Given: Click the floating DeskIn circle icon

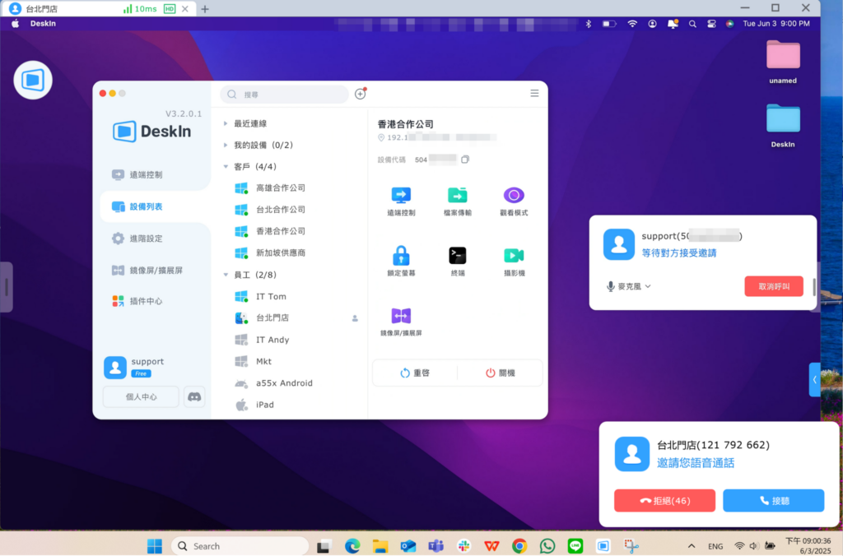Looking at the screenshot, I should (x=33, y=80).
